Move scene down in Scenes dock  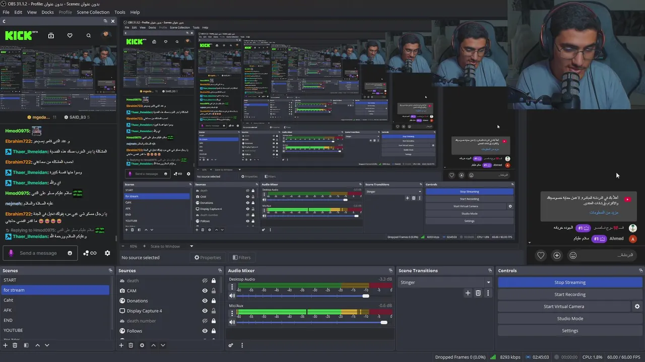click(x=47, y=345)
